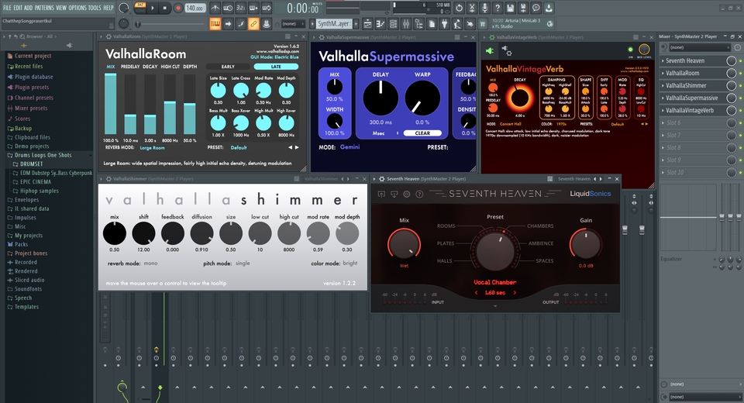Viewport: 744px width, 403px height.
Task: Switch to SONG mode
Action: pos(140,10)
